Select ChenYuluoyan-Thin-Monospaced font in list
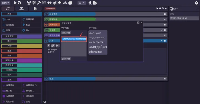Viewport: 200px width, 104px height. (x=74, y=39)
